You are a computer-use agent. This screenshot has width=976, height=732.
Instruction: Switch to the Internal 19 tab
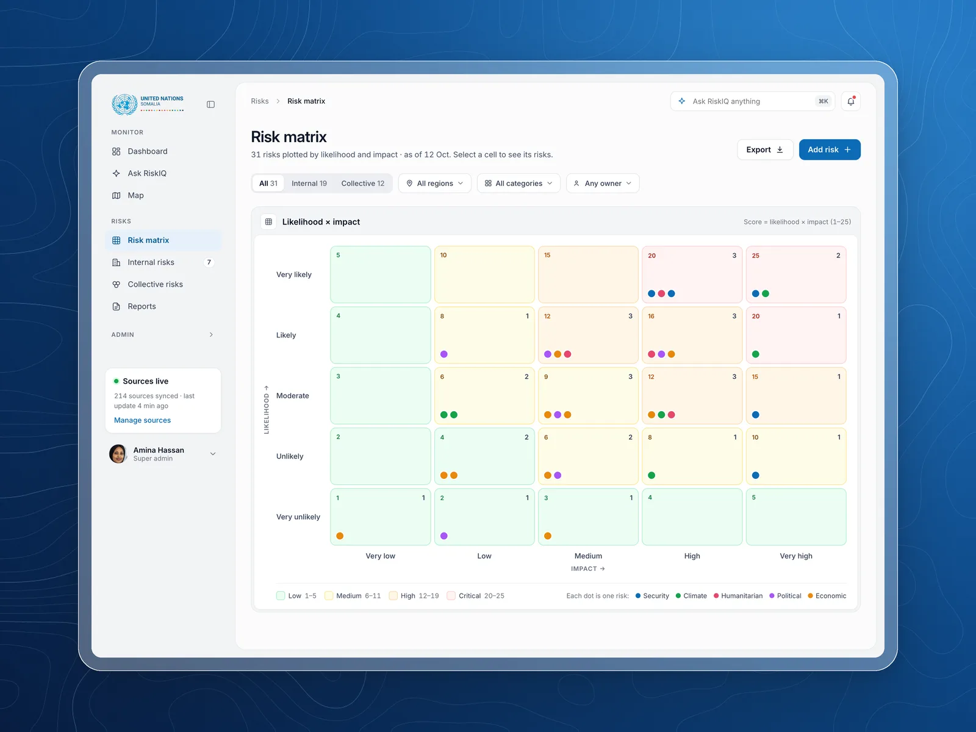pyautogui.click(x=309, y=183)
